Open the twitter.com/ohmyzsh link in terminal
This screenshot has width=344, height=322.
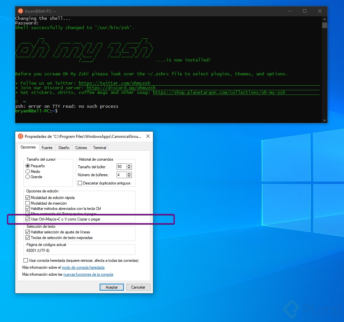pyautogui.click(x=114, y=83)
